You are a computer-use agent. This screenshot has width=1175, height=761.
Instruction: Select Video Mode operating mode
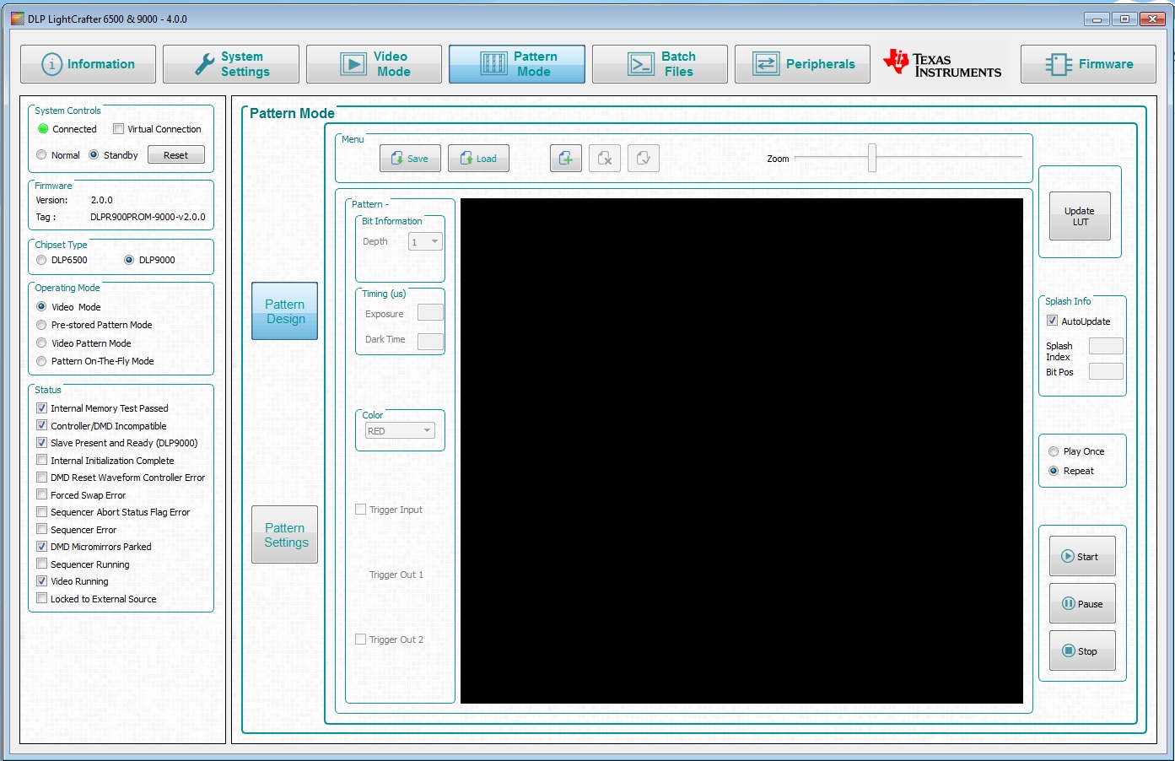(x=41, y=307)
